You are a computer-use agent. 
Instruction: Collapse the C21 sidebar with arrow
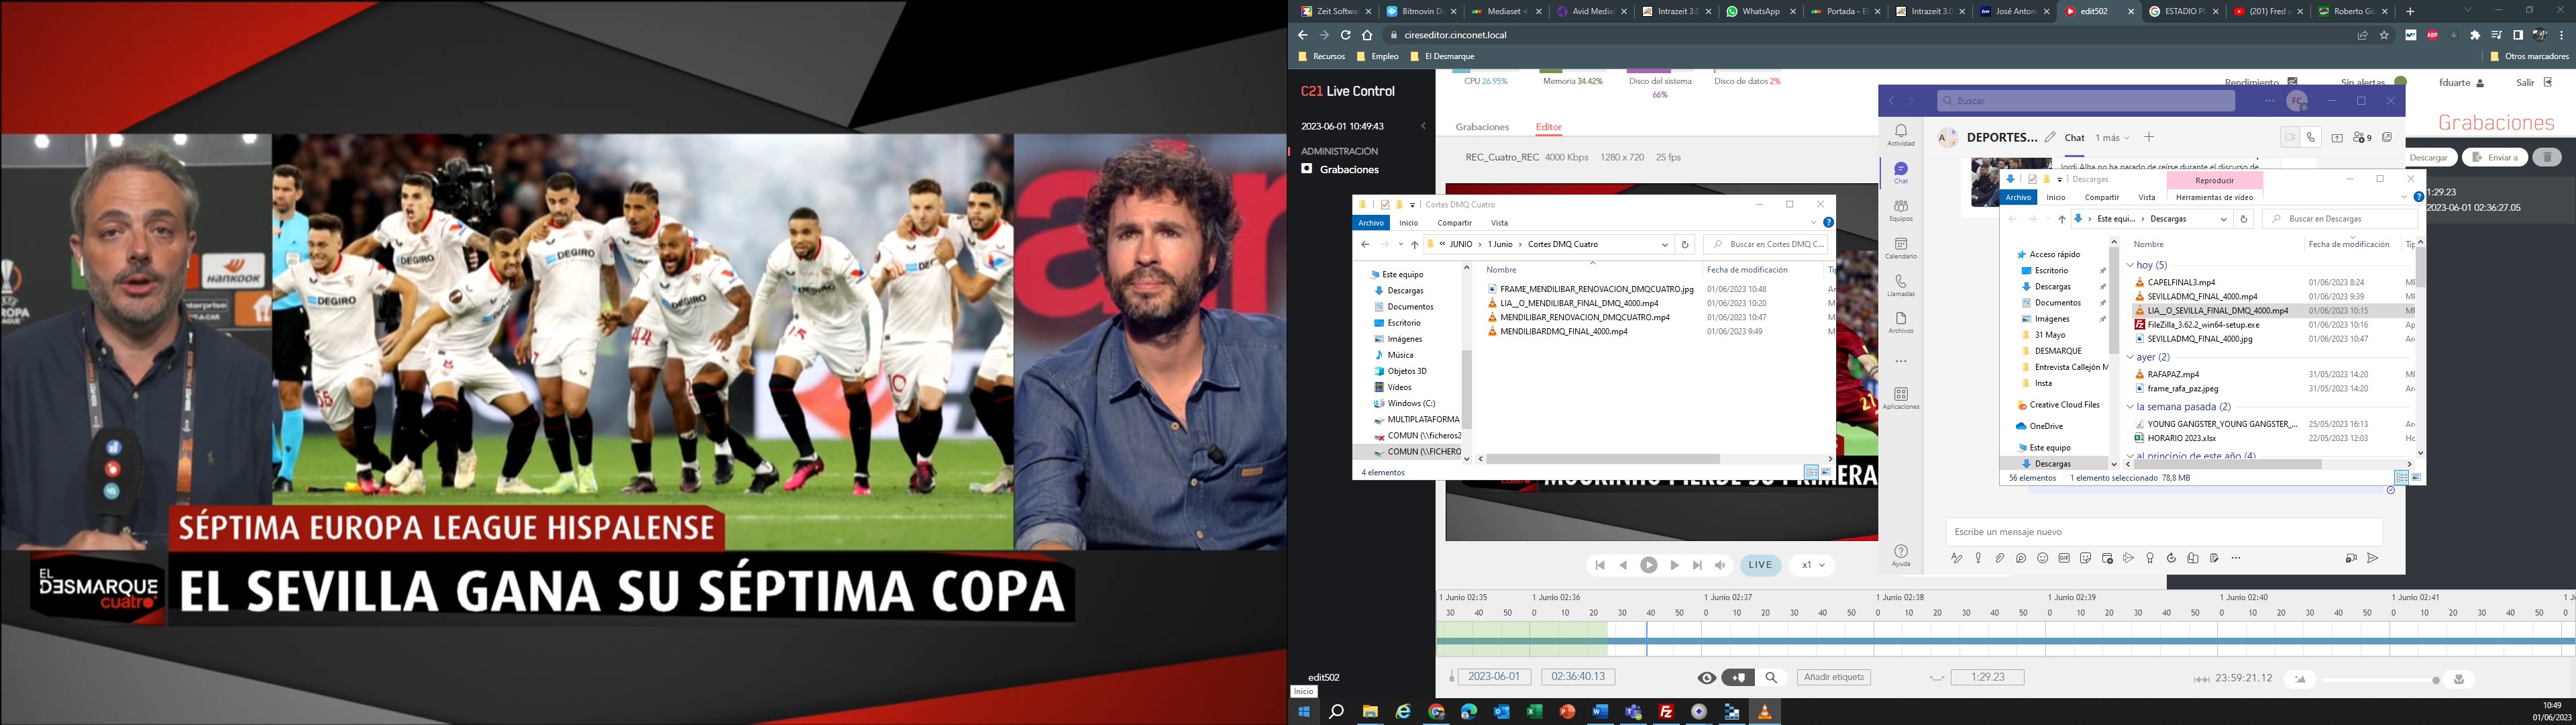point(1423,126)
